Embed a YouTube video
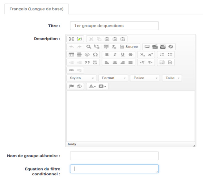Image resolution: width=203 pixels, height=177 pixels. (163, 47)
